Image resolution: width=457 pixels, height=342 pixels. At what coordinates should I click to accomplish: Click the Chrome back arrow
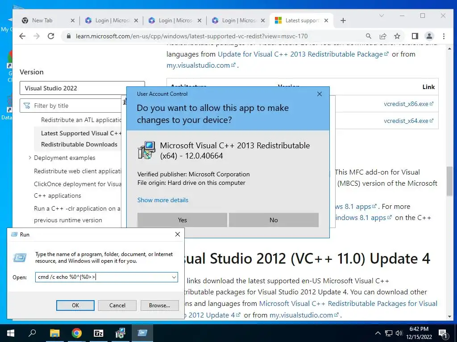(22, 36)
